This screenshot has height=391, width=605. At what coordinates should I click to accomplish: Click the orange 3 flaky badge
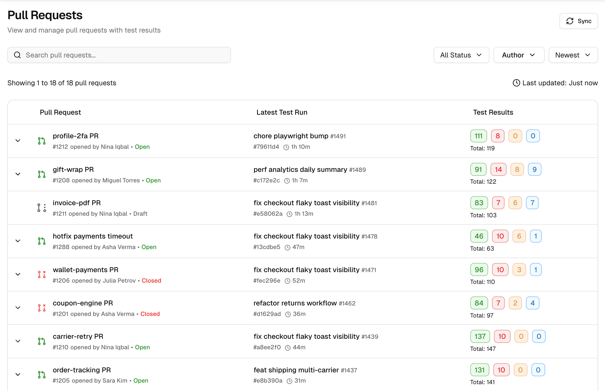tap(519, 270)
